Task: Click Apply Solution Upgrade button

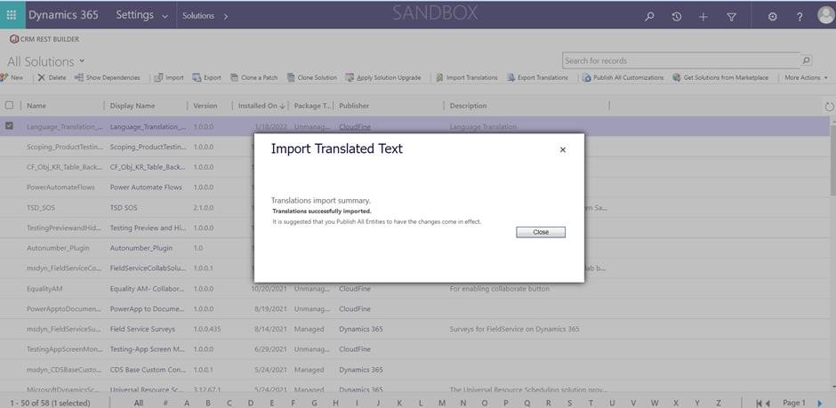Action: (383, 77)
